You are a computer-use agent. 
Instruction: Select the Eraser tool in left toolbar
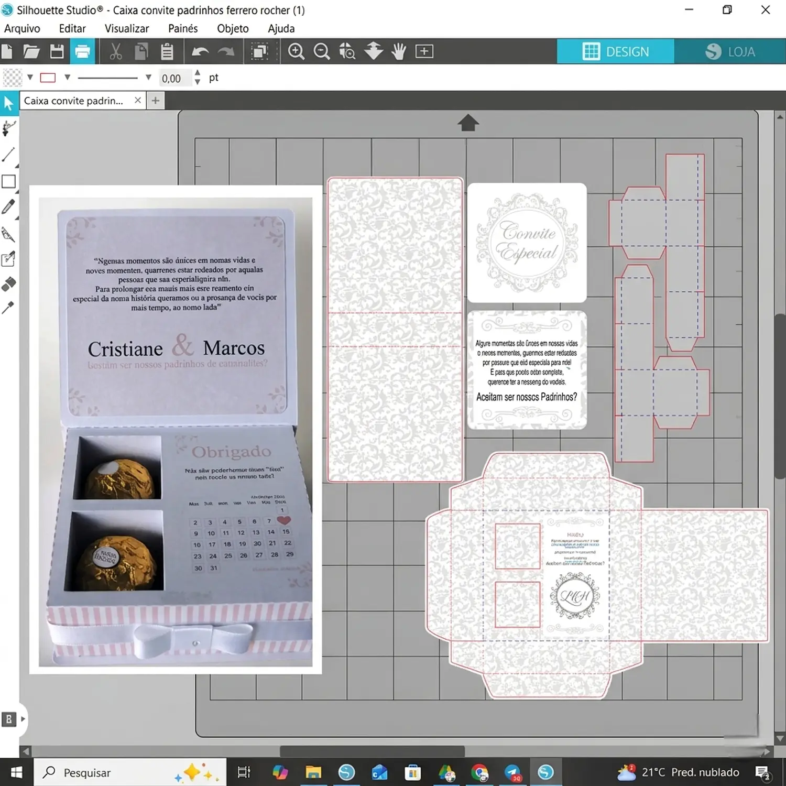tap(9, 283)
